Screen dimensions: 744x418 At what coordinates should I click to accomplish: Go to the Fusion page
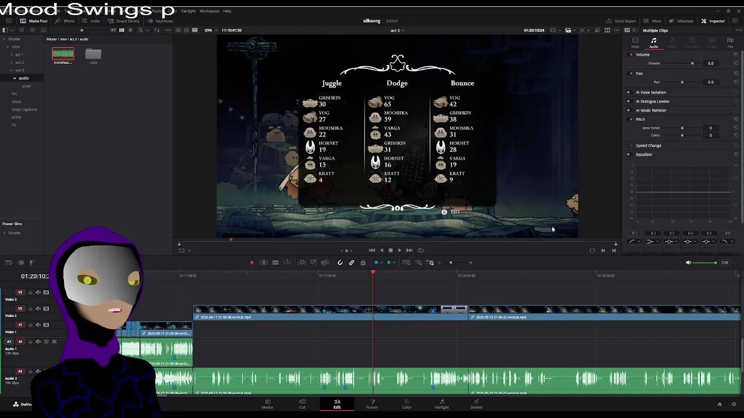[x=372, y=404]
